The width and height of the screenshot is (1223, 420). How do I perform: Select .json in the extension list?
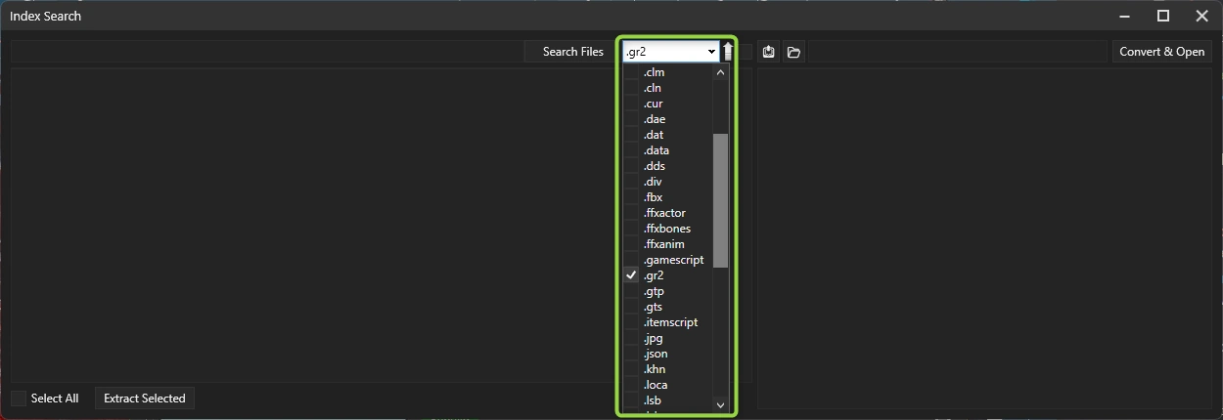point(656,354)
